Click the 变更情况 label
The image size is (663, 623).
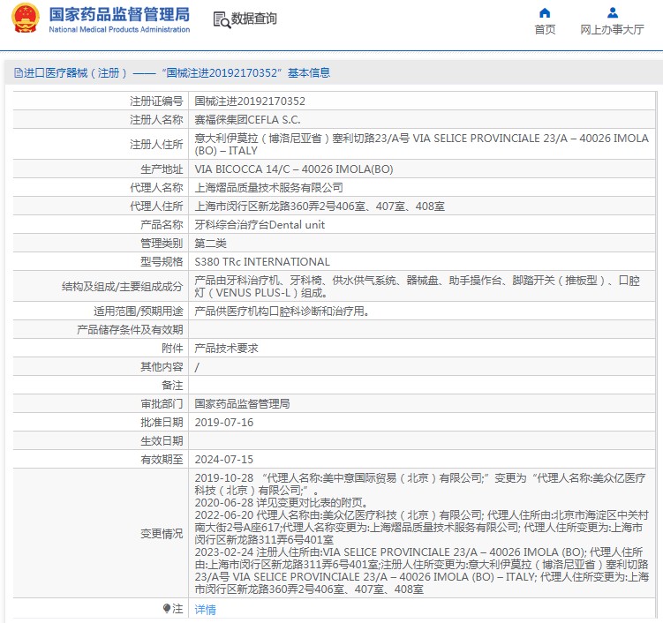(x=162, y=534)
